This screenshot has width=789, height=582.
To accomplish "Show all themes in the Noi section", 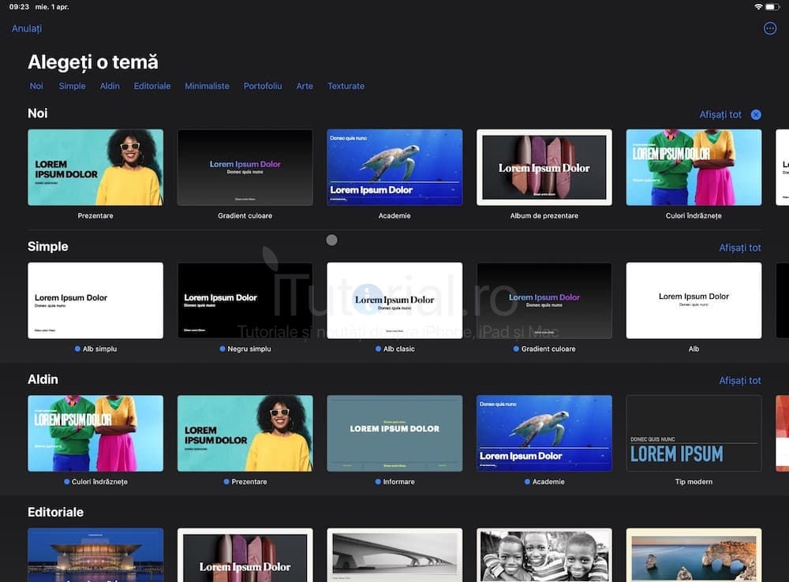I will click(x=720, y=114).
